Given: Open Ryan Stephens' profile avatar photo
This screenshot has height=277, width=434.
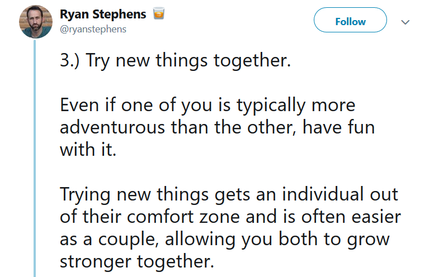Looking at the screenshot, I should tap(36, 22).
